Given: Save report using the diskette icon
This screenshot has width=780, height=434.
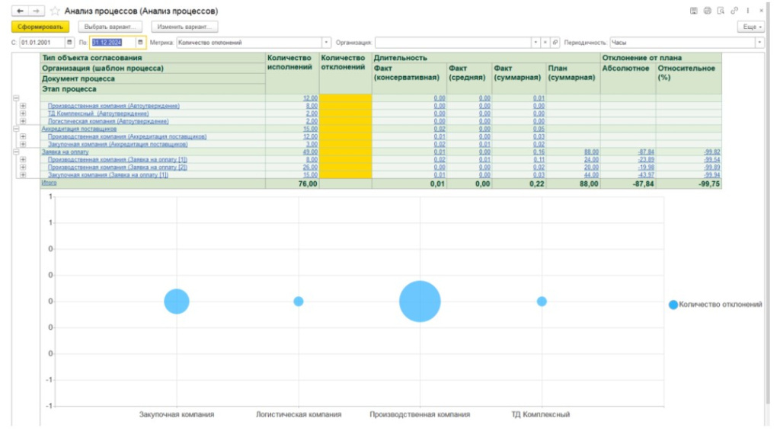Looking at the screenshot, I should 693,11.
